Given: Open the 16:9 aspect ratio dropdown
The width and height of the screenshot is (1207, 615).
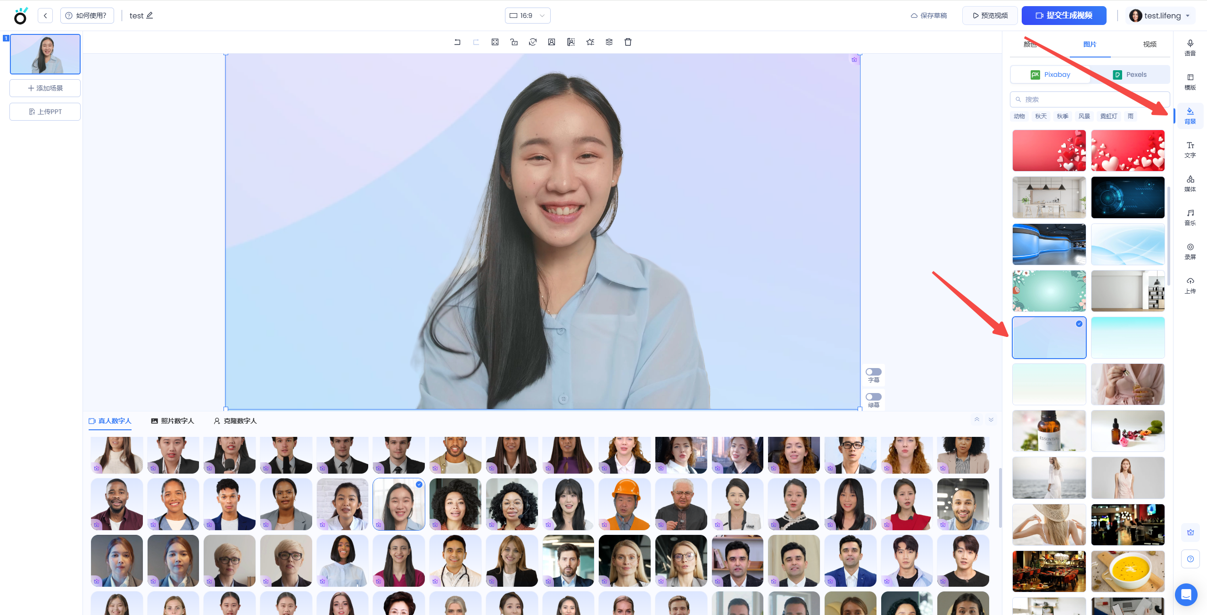Looking at the screenshot, I should pyautogui.click(x=527, y=16).
